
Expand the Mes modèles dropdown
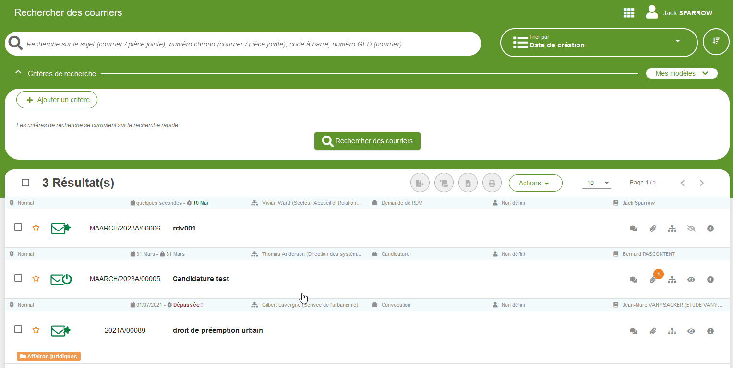[x=681, y=73]
